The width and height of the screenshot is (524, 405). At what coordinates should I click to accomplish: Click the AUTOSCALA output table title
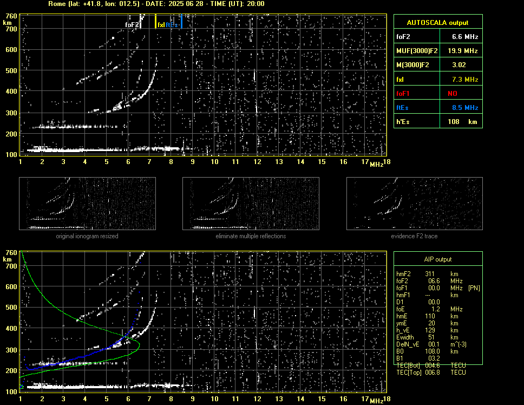tap(437, 23)
